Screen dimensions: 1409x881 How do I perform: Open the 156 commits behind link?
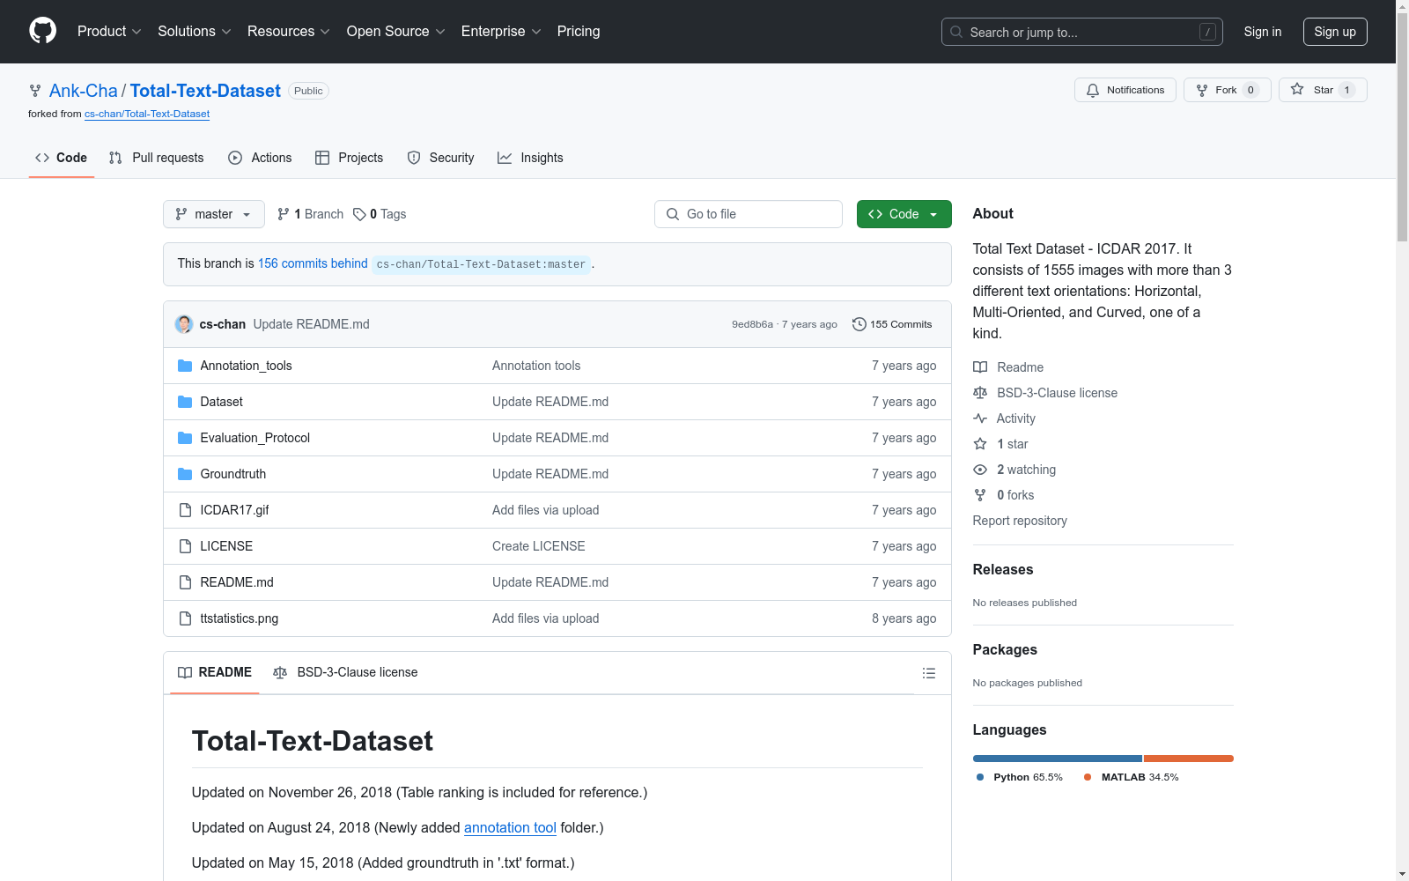pos(313,263)
